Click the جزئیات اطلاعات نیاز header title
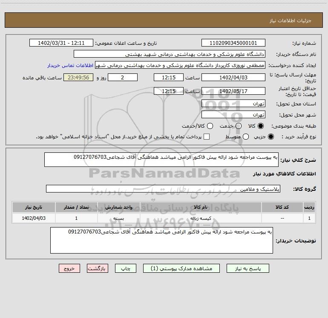The width and height of the screenshot is (328, 318). [x=291, y=20]
